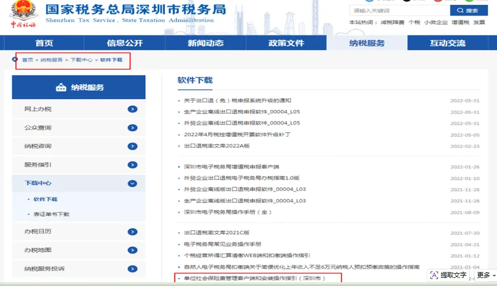
Task: Expand 服务指引 with its arrow icon
Action: click(x=132, y=165)
